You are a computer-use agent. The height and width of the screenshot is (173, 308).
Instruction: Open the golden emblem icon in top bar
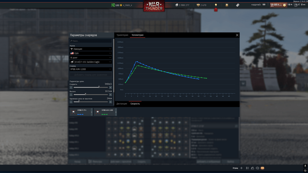tap(227, 5)
